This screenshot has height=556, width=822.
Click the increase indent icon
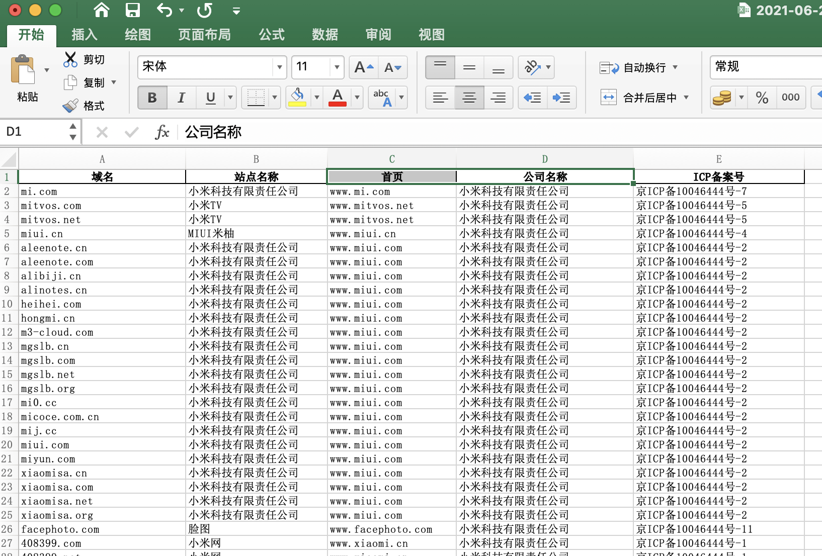pos(561,98)
